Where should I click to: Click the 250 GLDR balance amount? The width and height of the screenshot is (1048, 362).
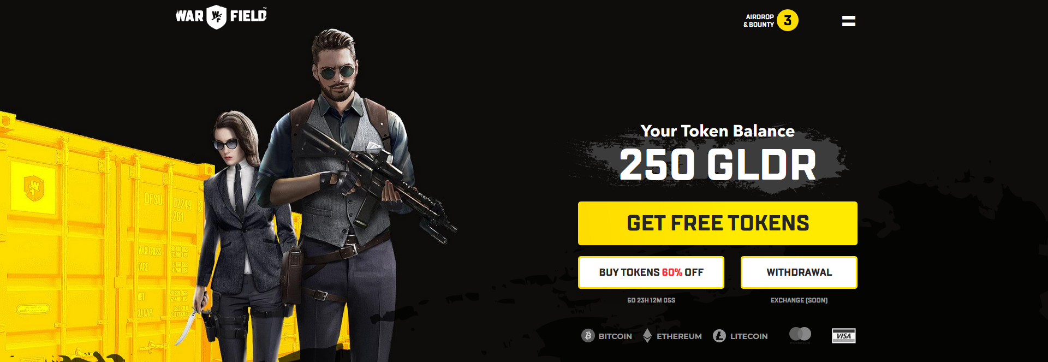click(718, 164)
